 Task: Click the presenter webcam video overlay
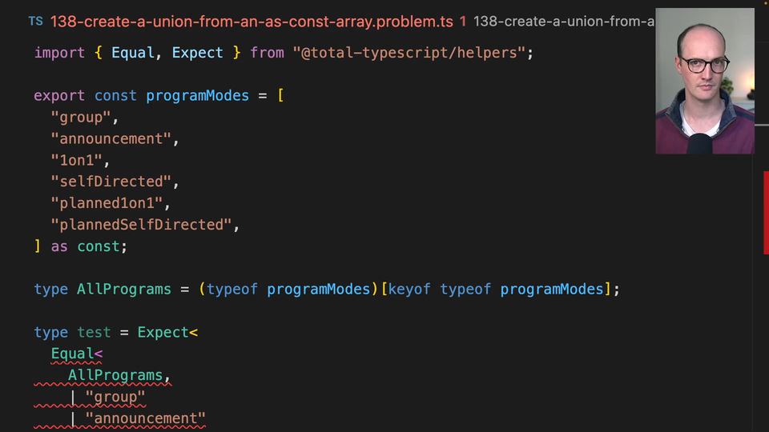pos(704,81)
